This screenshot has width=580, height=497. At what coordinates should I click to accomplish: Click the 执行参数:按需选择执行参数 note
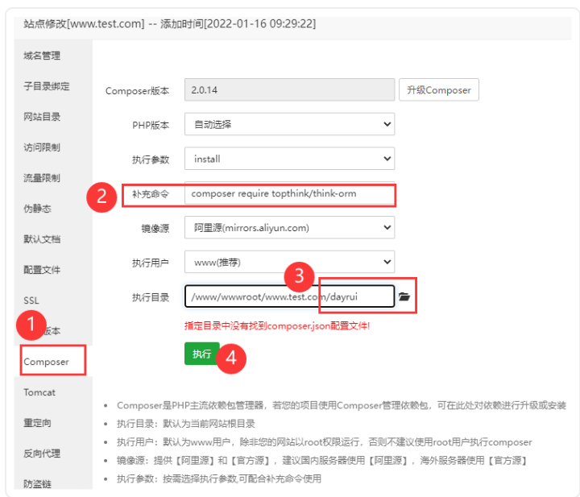[219, 479]
